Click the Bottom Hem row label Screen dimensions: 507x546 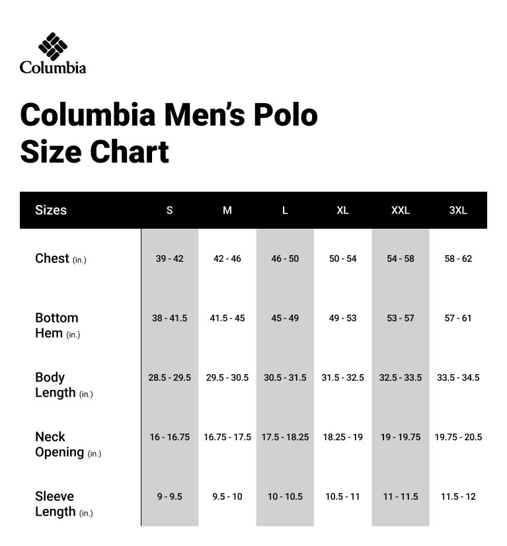click(x=58, y=325)
